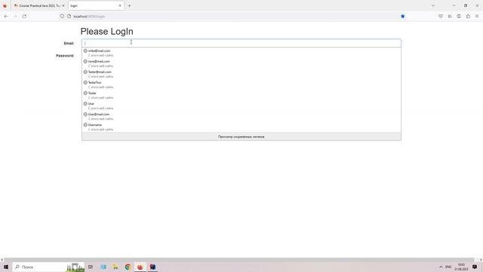483x272 pixels.
Task: Close the Course Practical Java tab
Action: tap(63, 5)
